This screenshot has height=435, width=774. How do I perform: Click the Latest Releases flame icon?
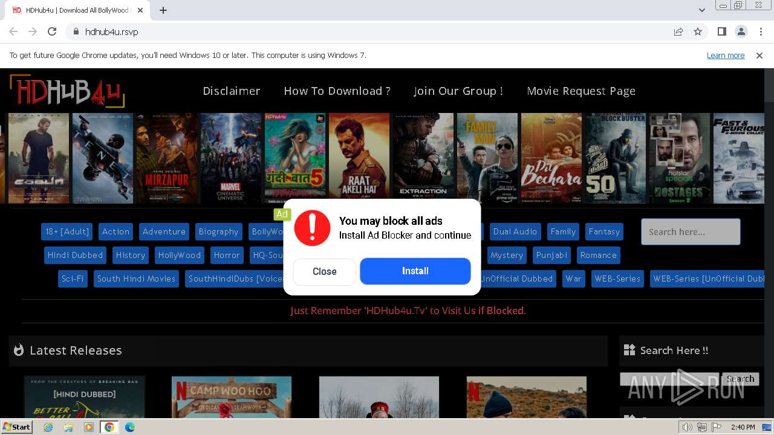pos(19,350)
